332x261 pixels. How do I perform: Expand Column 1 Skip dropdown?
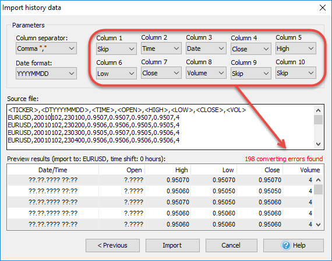[x=116, y=49]
